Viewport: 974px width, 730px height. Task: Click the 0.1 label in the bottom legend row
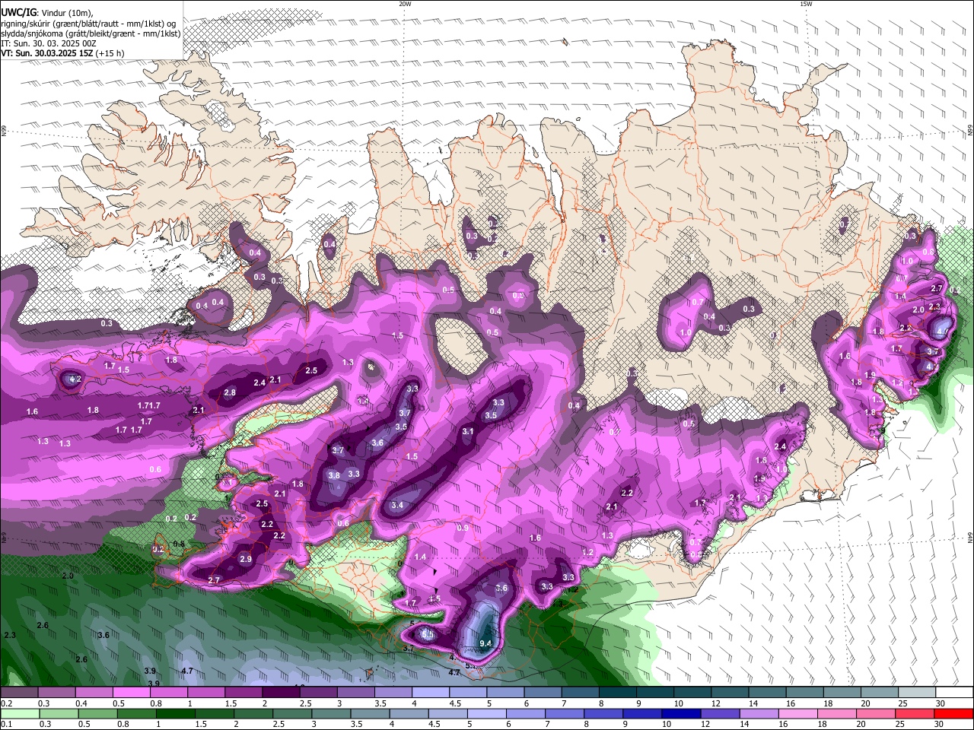6,724
